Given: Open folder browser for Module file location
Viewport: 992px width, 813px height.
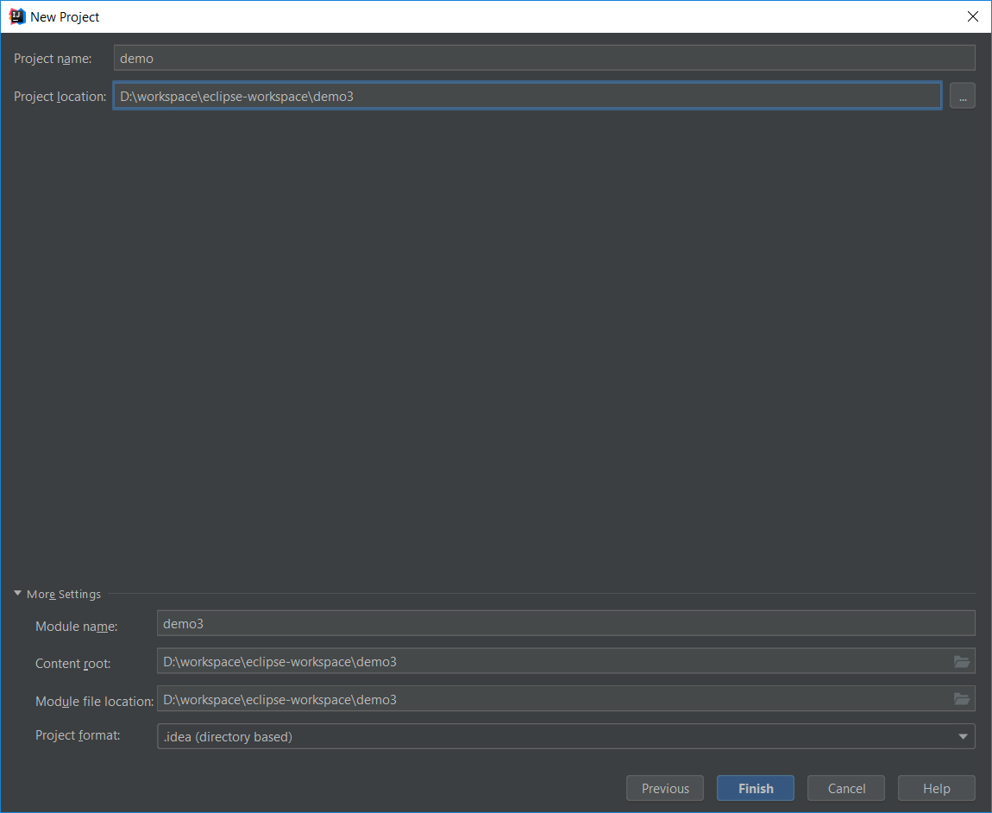Looking at the screenshot, I should (962, 700).
